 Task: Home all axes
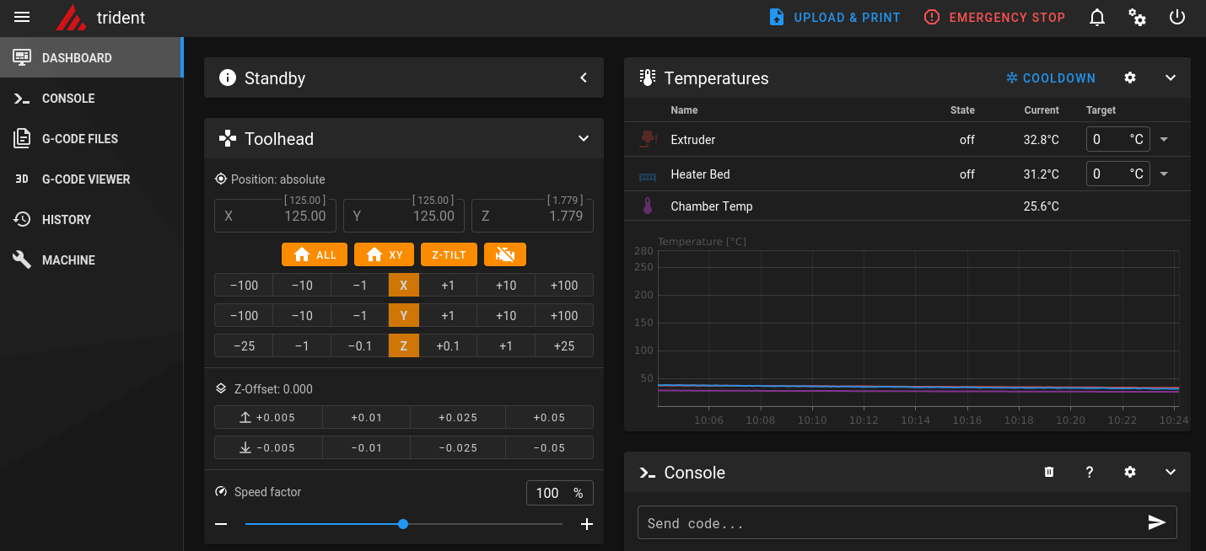click(314, 254)
